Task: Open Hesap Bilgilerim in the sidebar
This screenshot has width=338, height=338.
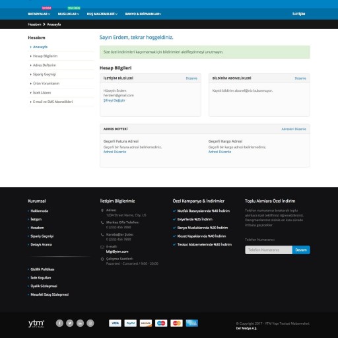Action: click(x=45, y=56)
